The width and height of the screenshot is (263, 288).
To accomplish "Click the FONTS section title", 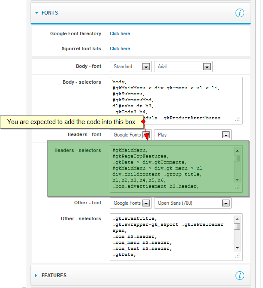I will tap(50, 13).
